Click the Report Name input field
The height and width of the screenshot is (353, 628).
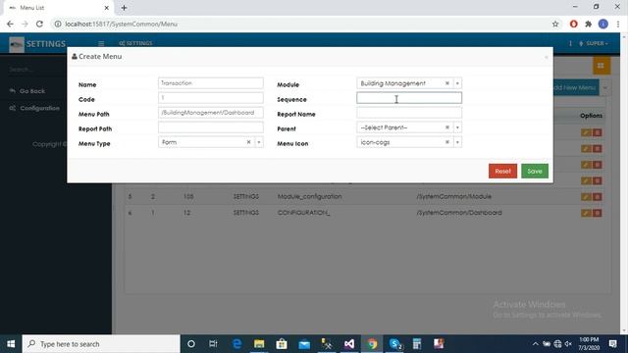(409, 113)
